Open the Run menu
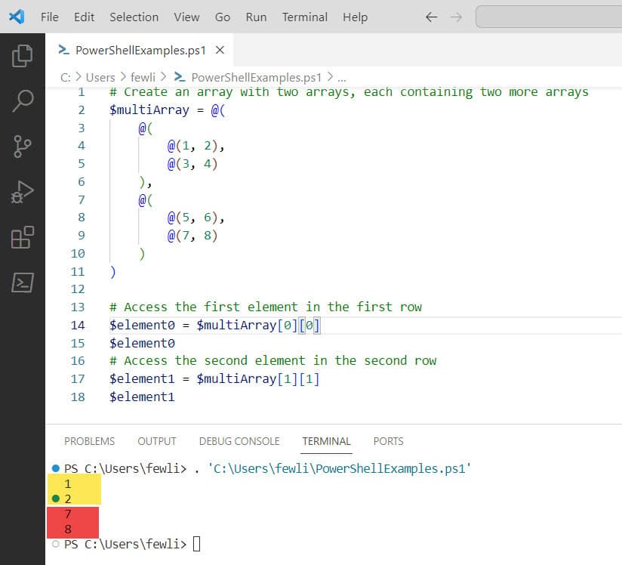The height and width of the screenshot is (565, 622). point(255,17)
